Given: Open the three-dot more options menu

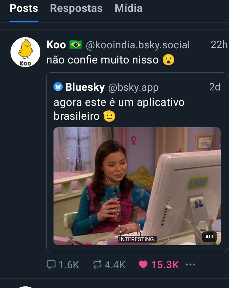Looking at the screenshot, I should pos(190,264).
